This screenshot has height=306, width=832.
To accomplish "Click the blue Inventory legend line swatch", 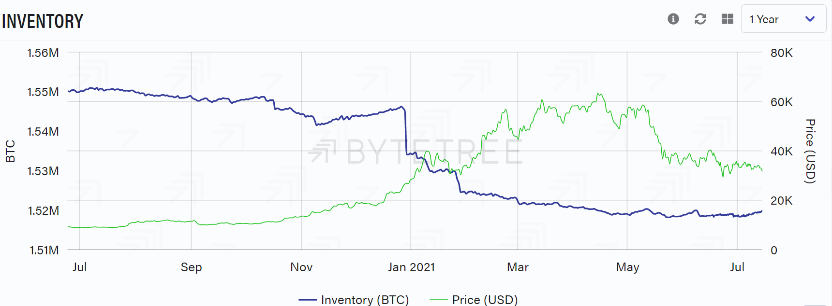I will 308,300.
